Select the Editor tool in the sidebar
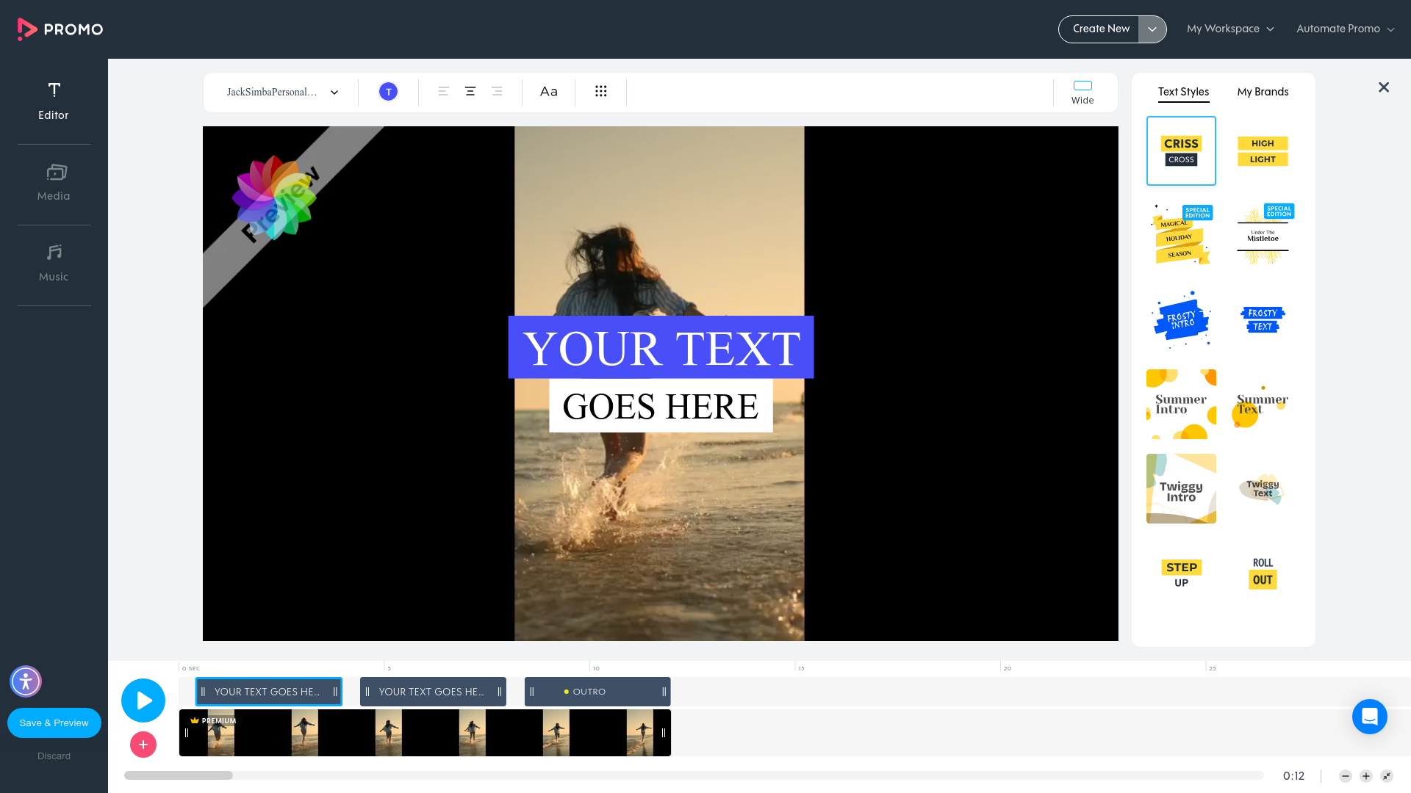Image resolution: width=1411 pixels, height=793 pixels. coord(54,101)
